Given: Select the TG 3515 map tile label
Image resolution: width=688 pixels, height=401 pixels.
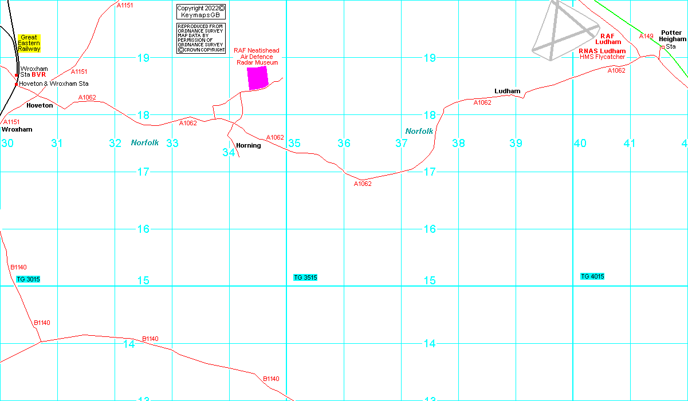Looking at the screenshot, I should pos(305,277).
